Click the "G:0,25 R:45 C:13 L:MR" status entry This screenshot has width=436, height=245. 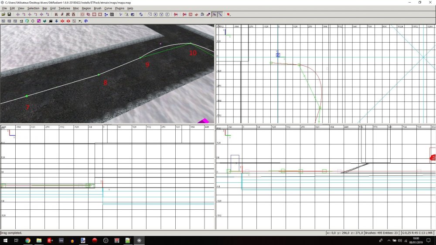coord(417,233)
